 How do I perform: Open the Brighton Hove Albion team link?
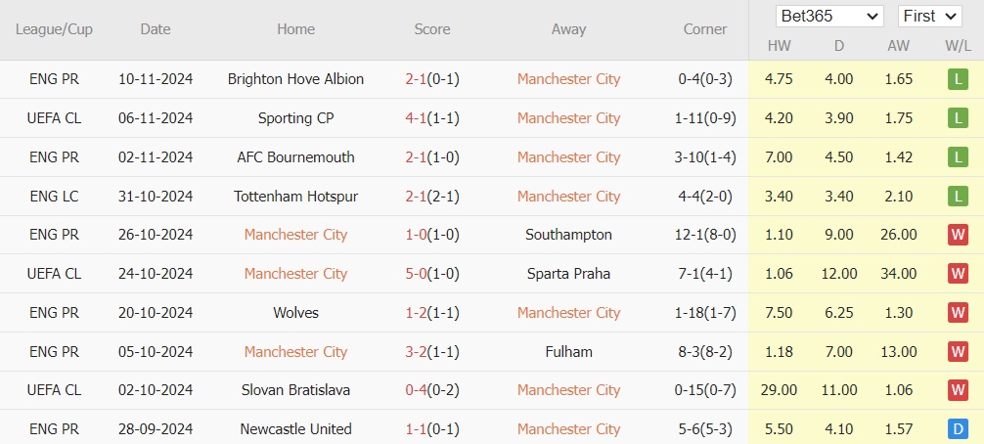pyautogui.click(x=295, y=79)
